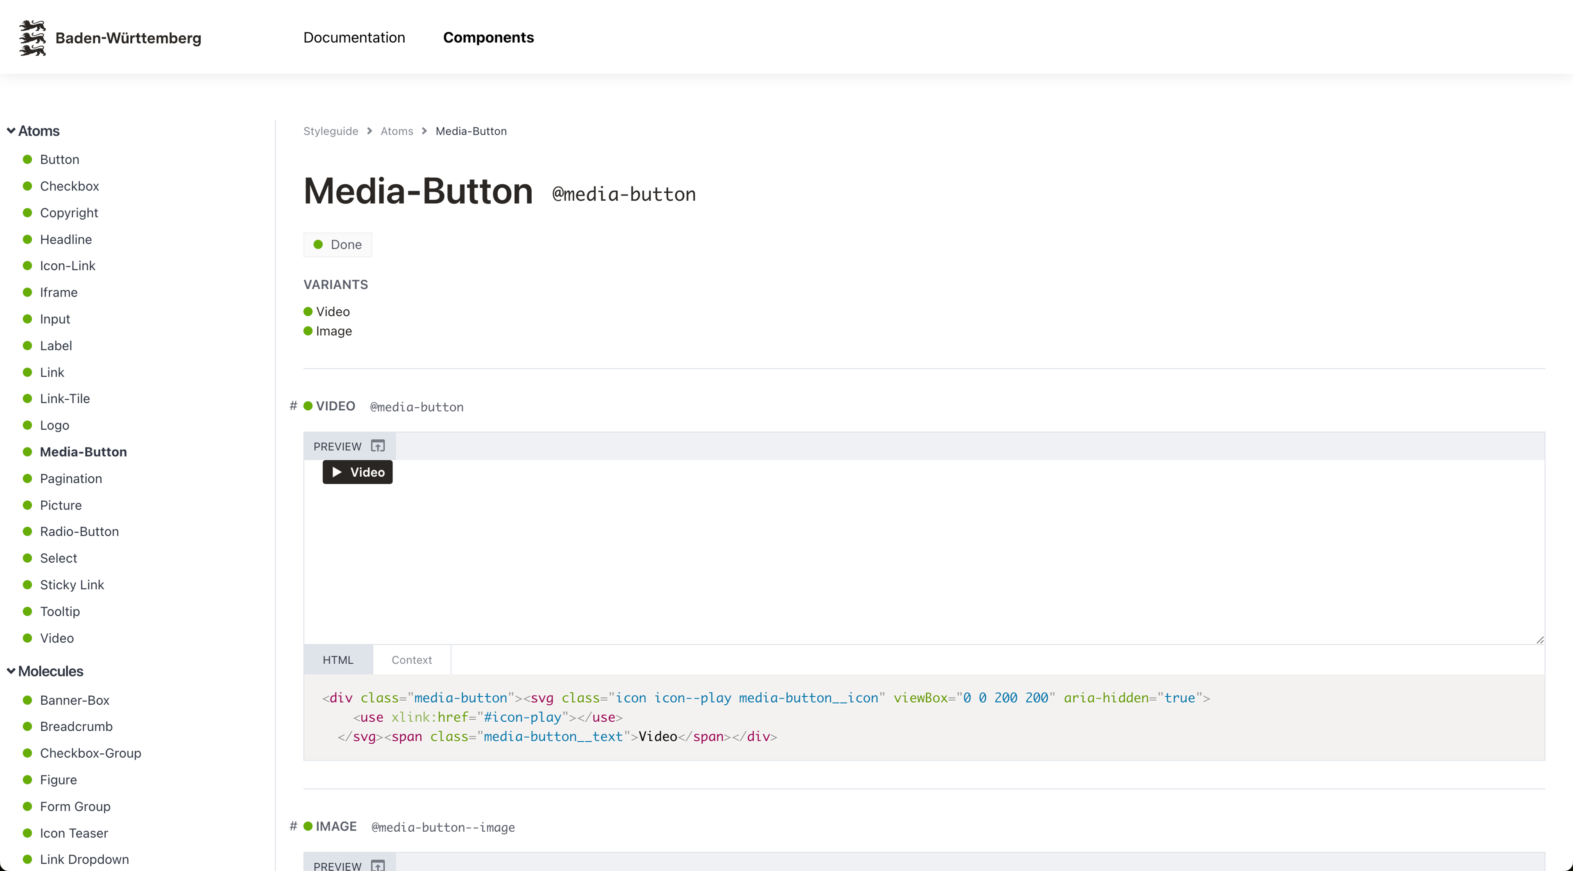
Task: Open the Components menu item
Action: coord(488,38)
